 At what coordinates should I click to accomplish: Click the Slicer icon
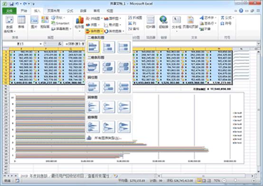pyautogui.click(x=150, y=22)
